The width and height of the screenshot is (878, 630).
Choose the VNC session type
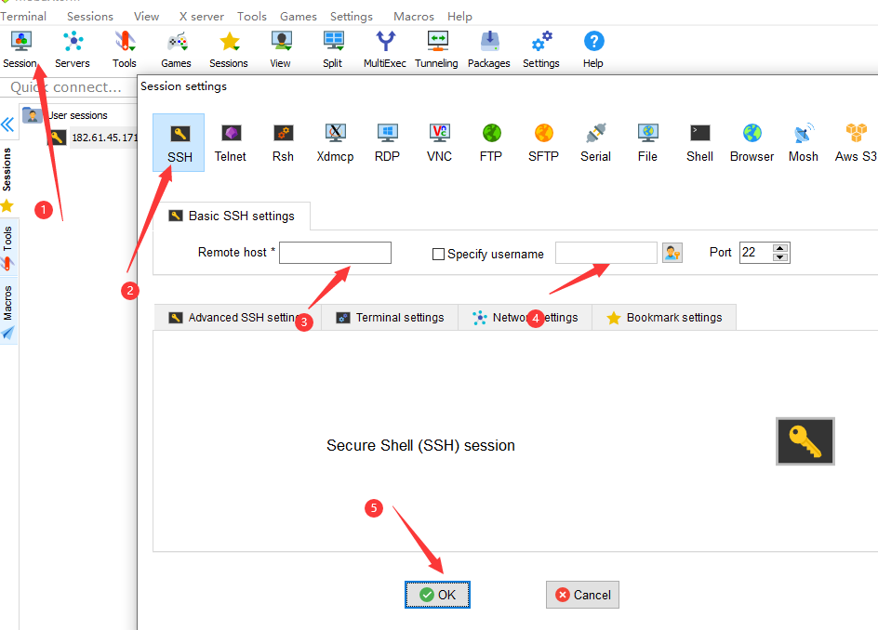439,143
